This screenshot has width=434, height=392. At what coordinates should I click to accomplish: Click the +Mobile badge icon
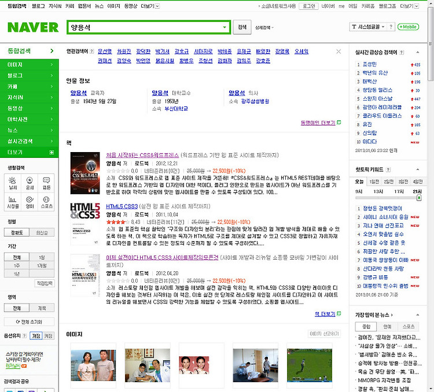pyautogui.click(x=408, y=27)
